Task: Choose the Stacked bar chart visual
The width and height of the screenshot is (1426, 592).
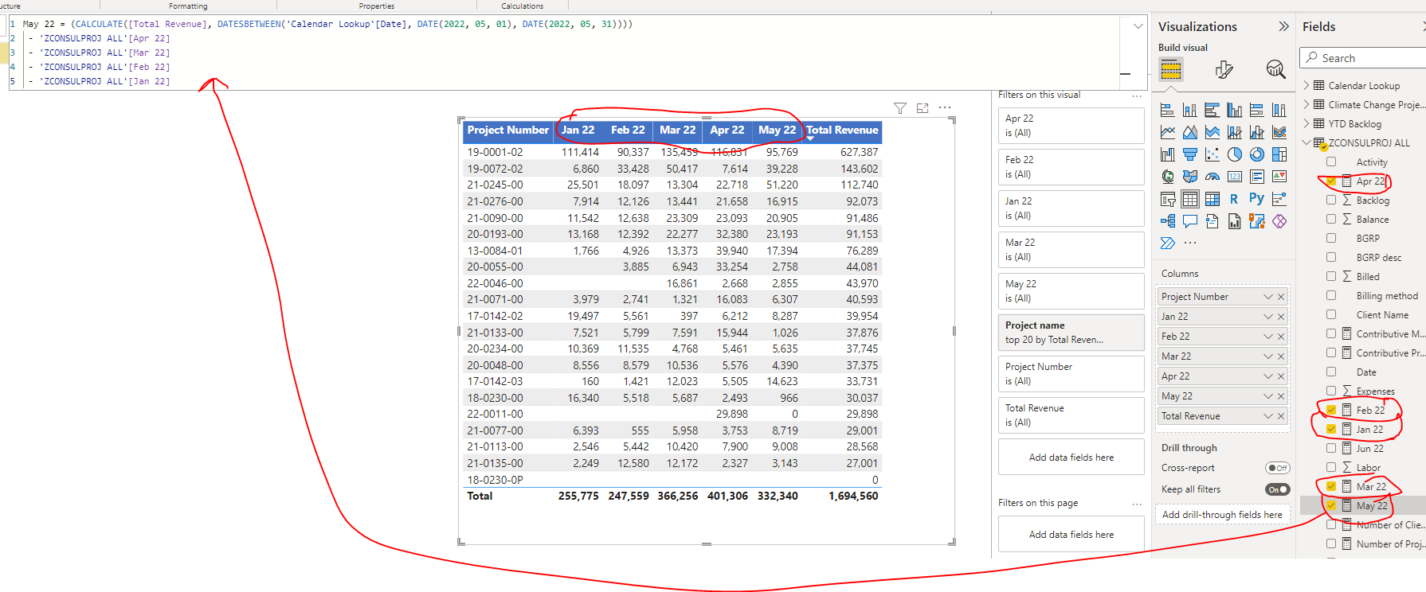Action: 1168,111
